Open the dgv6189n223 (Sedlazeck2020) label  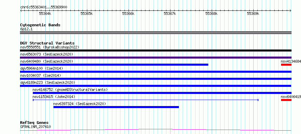click(x=48, y=82)
